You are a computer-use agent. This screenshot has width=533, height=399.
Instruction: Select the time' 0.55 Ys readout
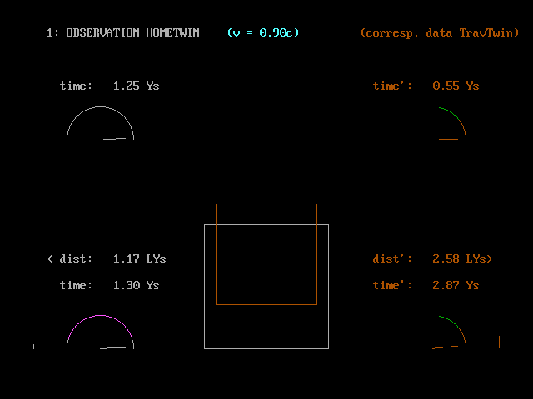click(426, 86)
